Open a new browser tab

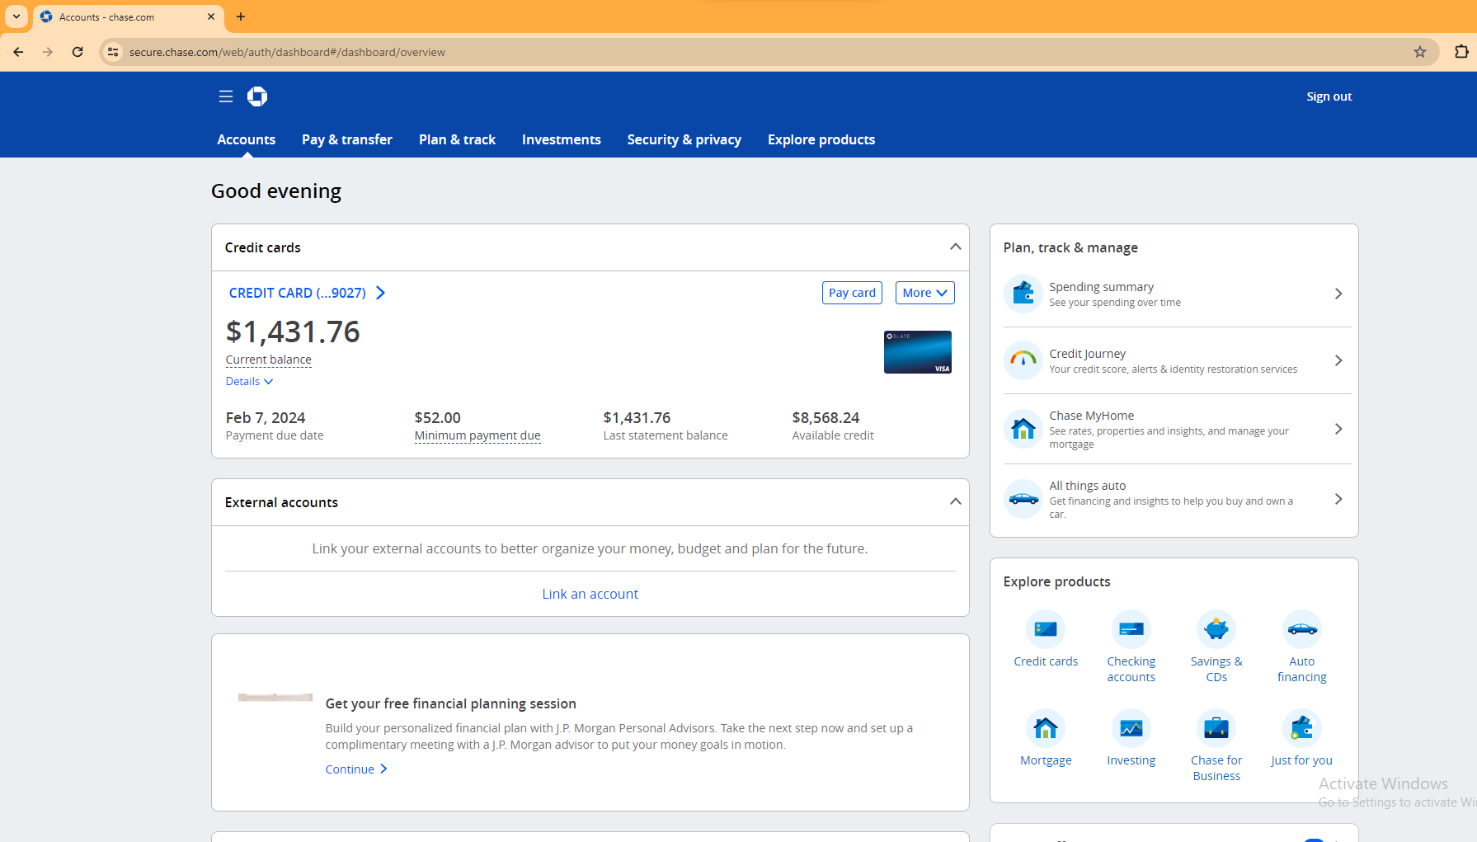241,16
